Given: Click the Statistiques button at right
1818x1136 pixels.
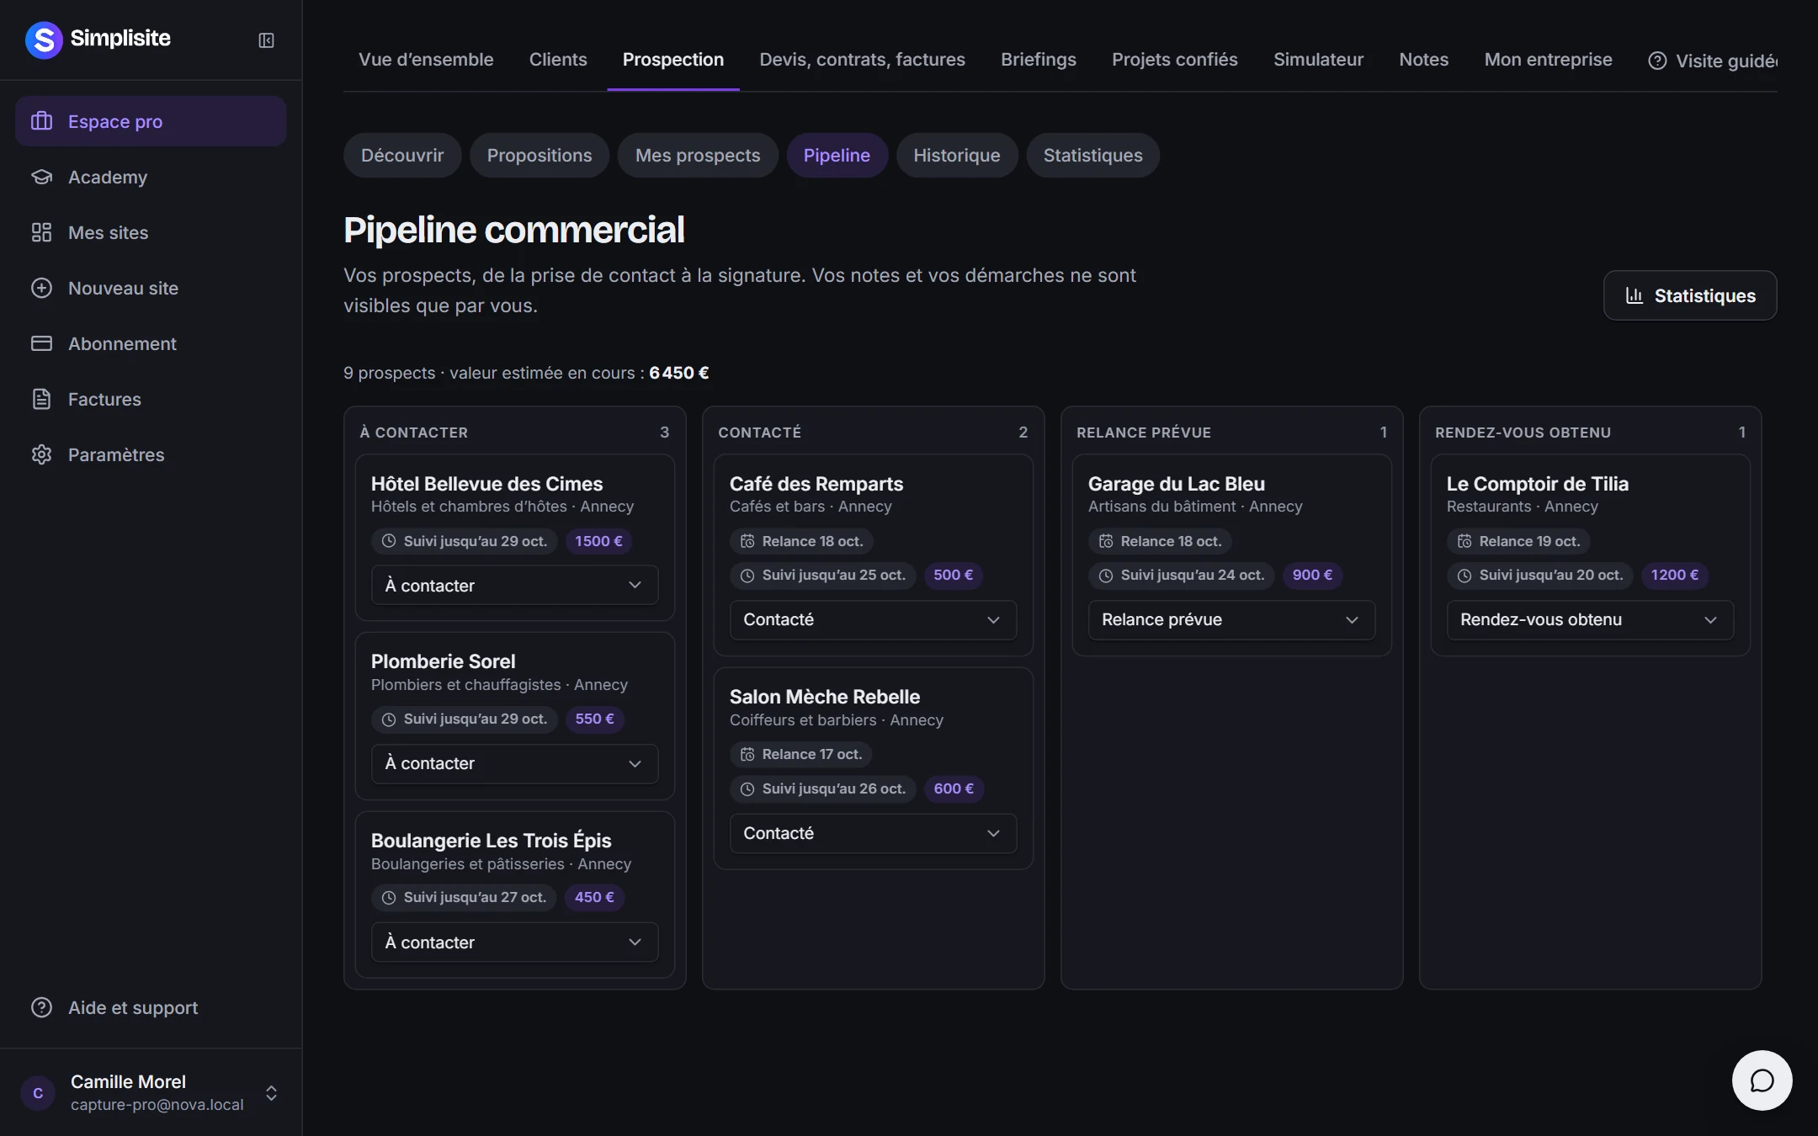Looking at the screenshot, I should (1690, 295).
